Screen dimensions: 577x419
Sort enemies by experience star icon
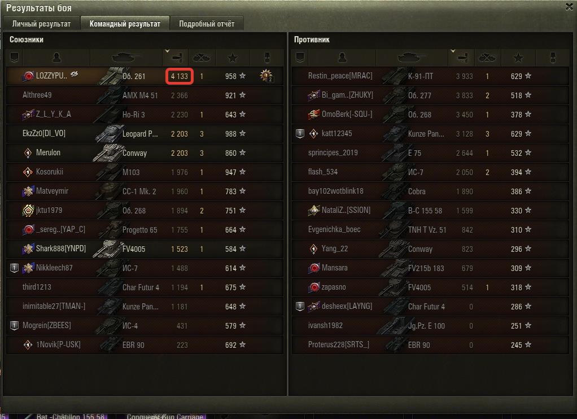[518, 58]
